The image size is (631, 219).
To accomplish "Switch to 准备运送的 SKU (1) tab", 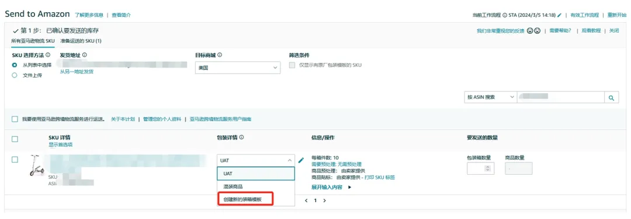I will [x=81, y=41].
